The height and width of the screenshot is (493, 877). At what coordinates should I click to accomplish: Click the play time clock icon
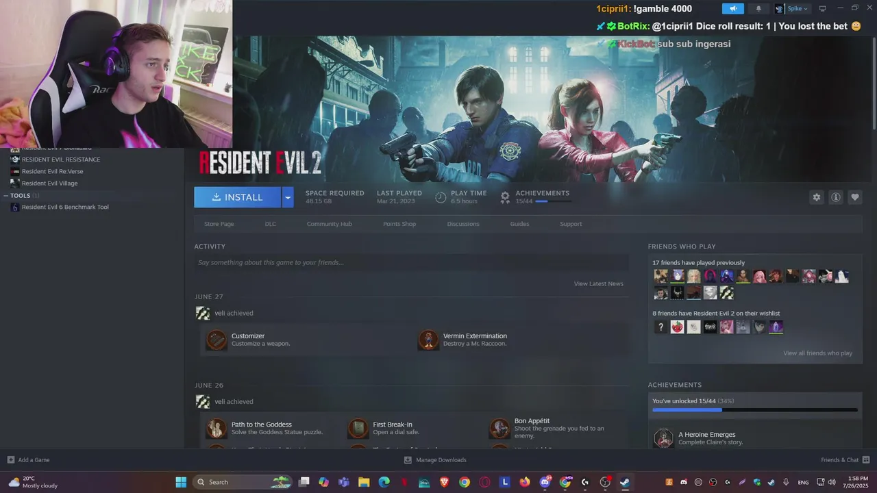point(441,197)
